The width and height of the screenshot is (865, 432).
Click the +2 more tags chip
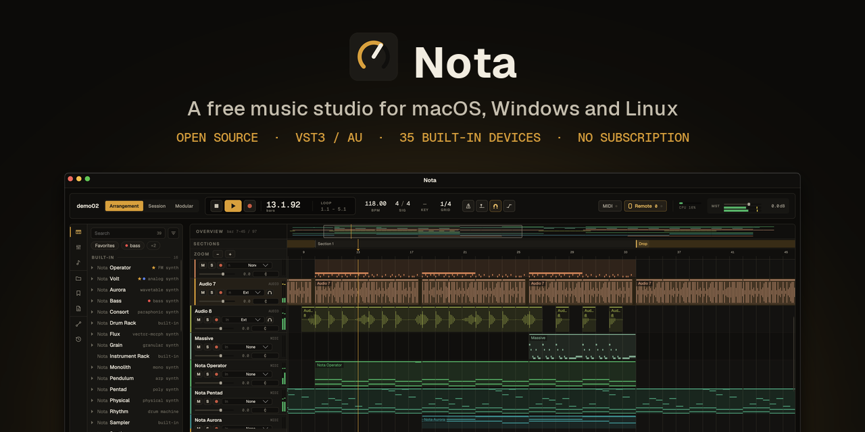click(x=153, y=246)
